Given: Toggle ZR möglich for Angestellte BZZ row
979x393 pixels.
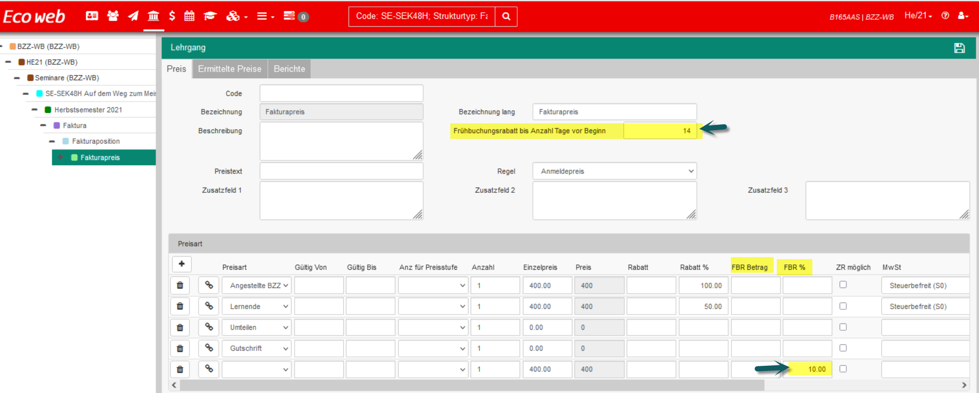Looking at the screenshot, I should (x=843, y=285).
